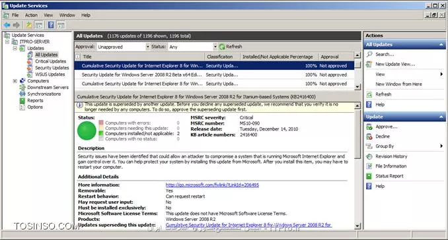The width and height of the screenshot is (448, 240).
Task: Collapse the ITPRO-SERVER tree node
Action: [x=7, y=42]
